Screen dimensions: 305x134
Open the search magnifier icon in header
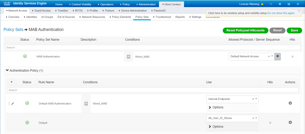pos(271,4)
